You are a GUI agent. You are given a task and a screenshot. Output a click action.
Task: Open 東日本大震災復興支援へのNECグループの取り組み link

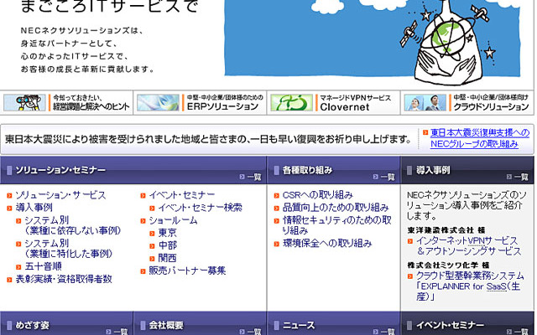click(479, 138)
